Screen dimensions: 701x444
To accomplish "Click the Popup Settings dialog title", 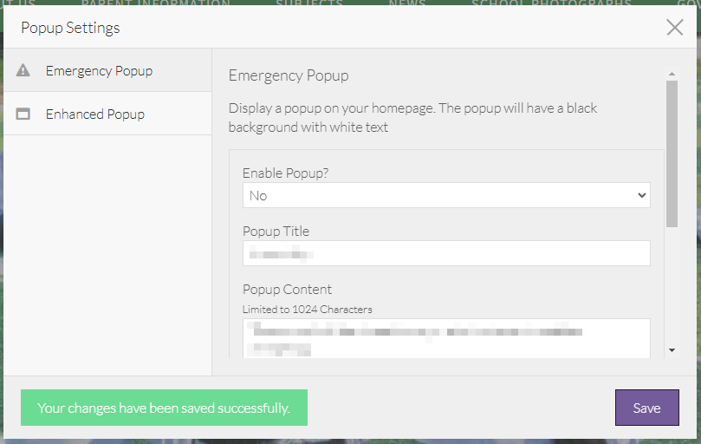I will point(70,28).
